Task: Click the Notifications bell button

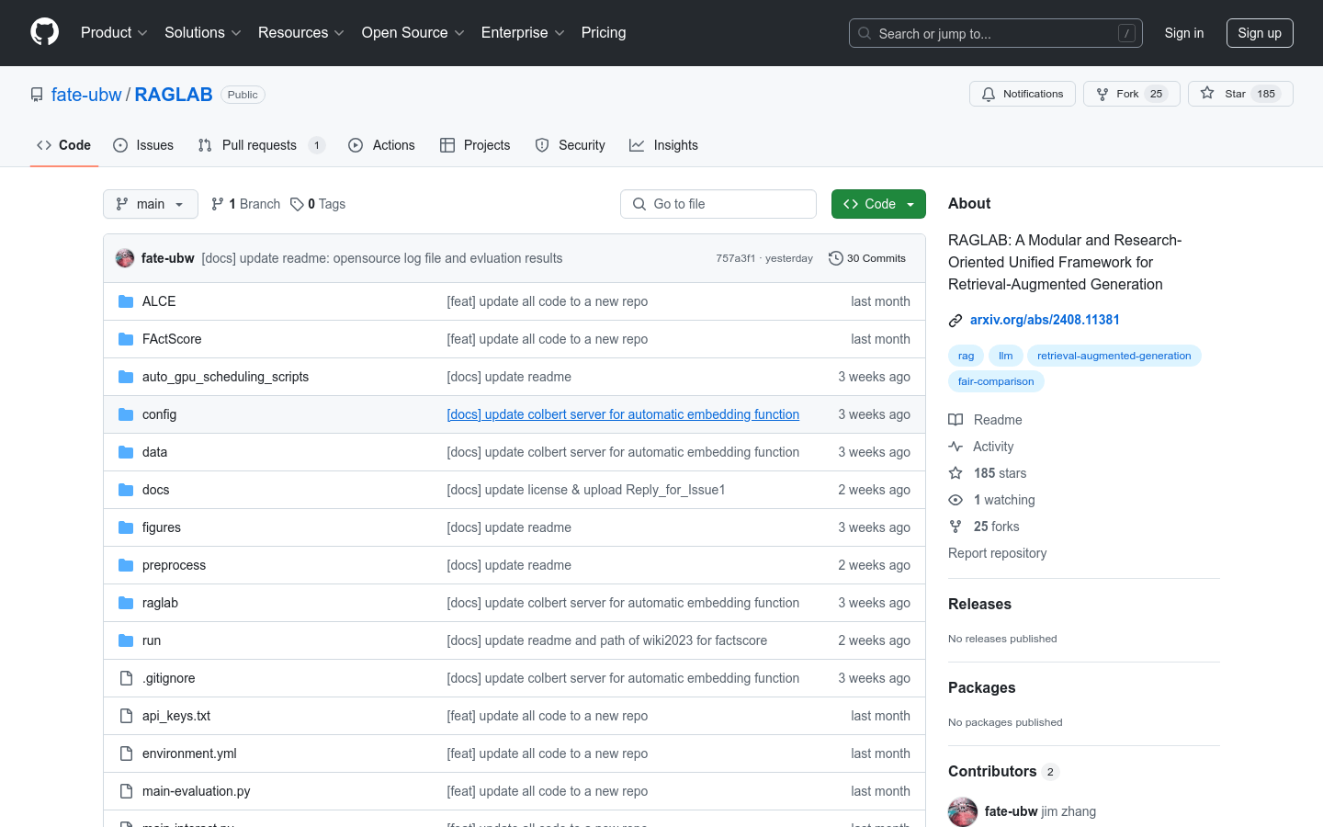Action: coord(1022,94)
